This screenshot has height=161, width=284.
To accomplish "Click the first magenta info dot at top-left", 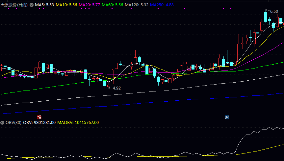I will [x=9, y=9].
